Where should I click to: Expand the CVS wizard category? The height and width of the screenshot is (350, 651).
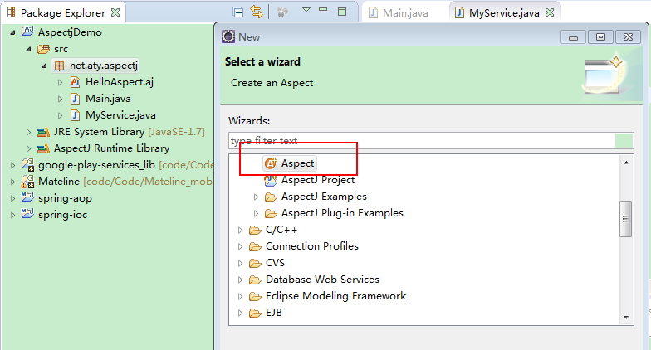[241, 263]
